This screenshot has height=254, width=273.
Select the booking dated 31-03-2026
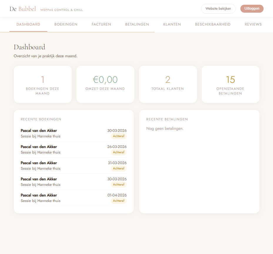tap(73, 166)
